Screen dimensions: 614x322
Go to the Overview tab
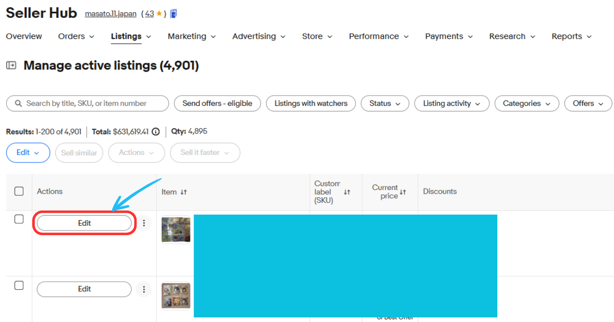[24, 36]
